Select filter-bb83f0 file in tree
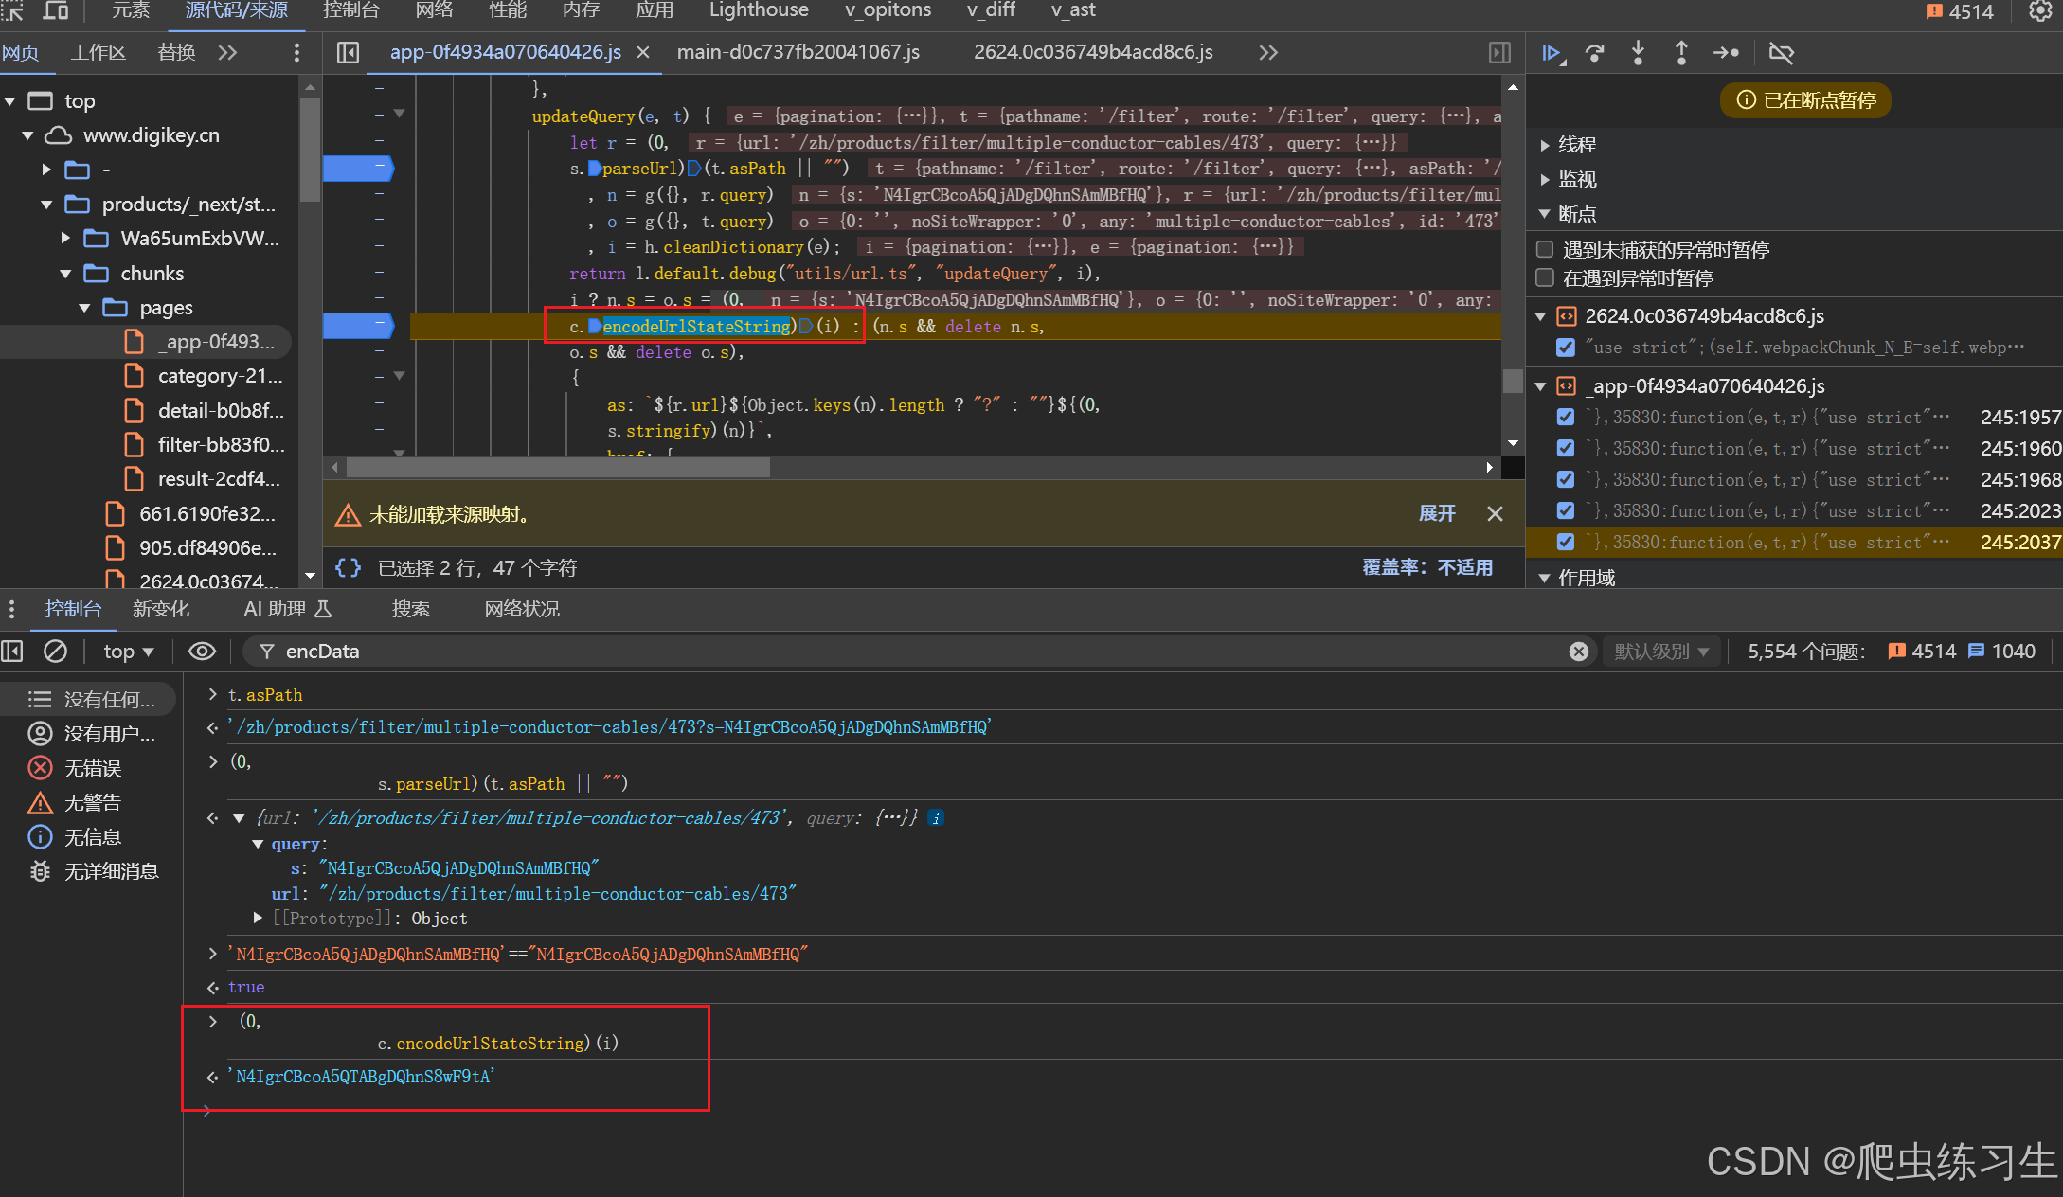The height and width of the screenshot is (1197, 2063). coord(220,445)
